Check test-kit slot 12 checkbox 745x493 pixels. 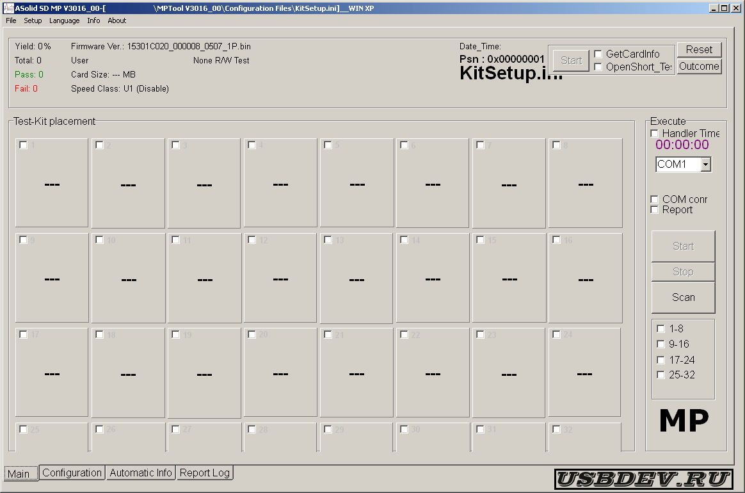point(252,239)
